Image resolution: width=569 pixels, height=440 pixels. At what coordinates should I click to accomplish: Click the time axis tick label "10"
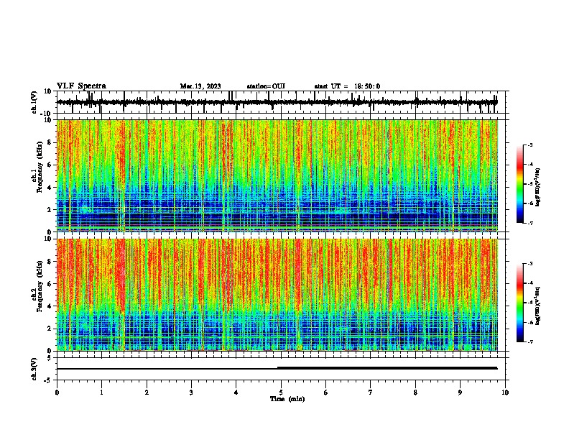click(x=505, y=393)
